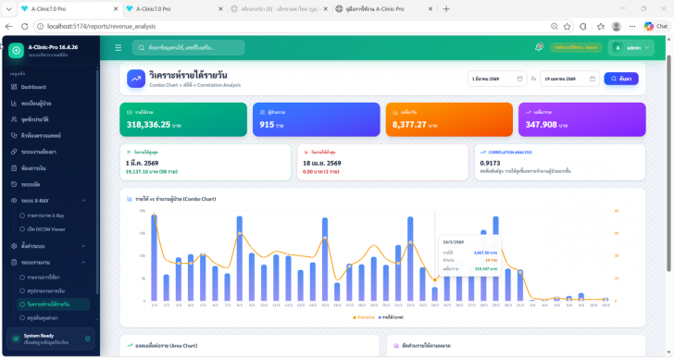Click the avatar letter A in header

click(618, 48)
